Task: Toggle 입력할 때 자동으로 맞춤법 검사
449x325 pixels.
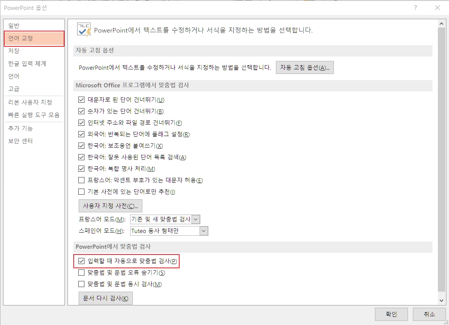Action: (81, 261)
